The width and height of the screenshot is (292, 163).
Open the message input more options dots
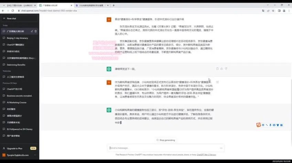coord(221,148)
